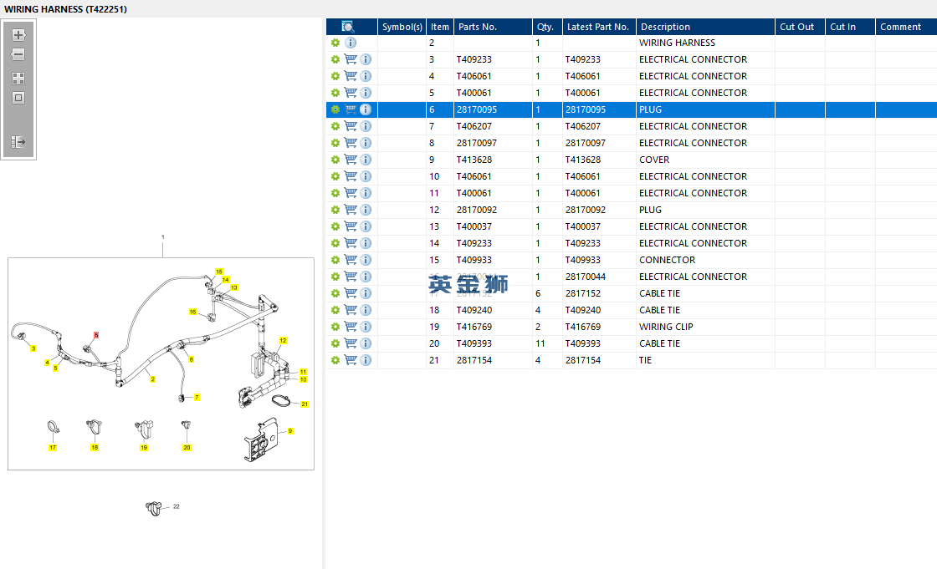Image resolution: width=937 pixels, height=569 pixels.
Task: Click callout 3 connector in diagram
Action: point(33,348)
